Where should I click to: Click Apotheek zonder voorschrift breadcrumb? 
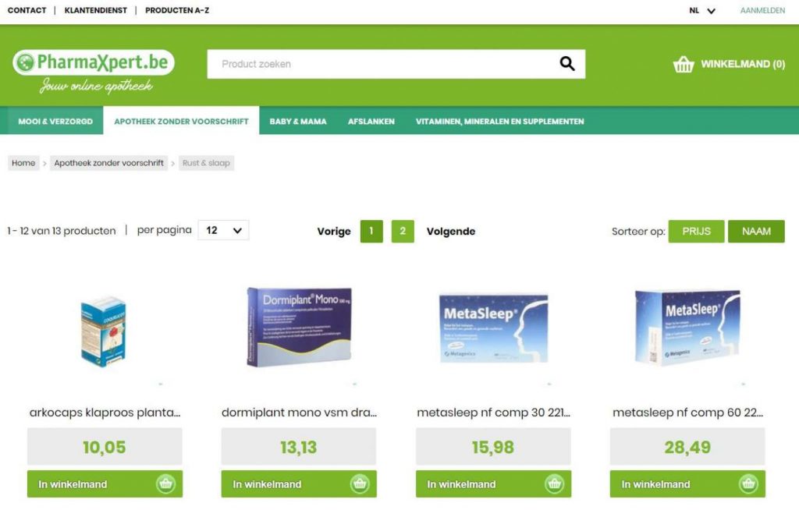[x=108, y=163]
